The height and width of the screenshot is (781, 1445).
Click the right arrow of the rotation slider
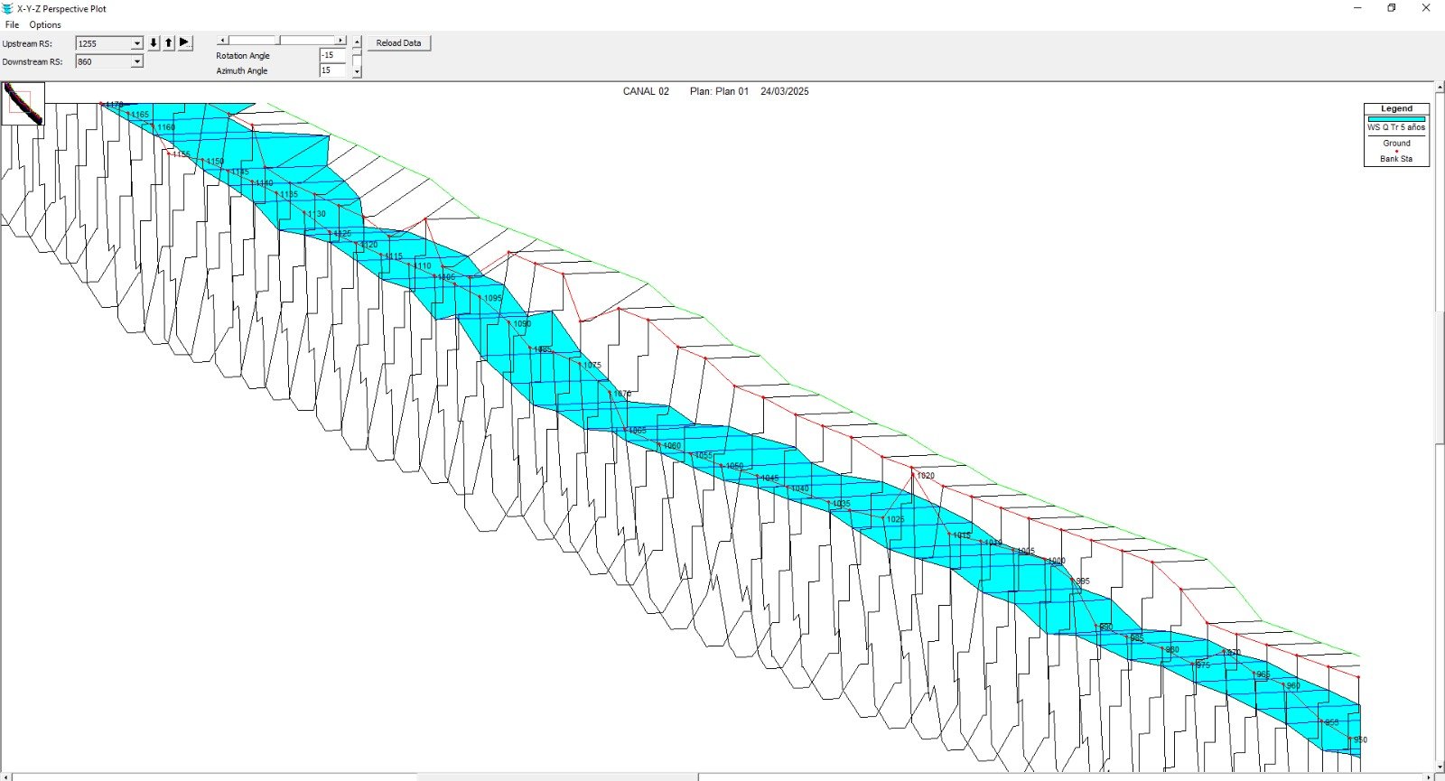click(x=340, y=41)
